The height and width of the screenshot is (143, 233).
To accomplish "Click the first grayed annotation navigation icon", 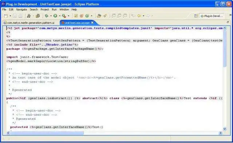I will click(114, 16).
